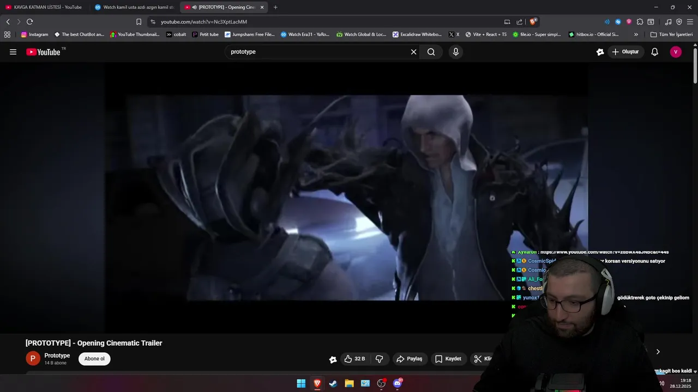This screenshot has width=698, height=392.
Task: Open the cobalt bookmark
Action: (x=176, y=34)
